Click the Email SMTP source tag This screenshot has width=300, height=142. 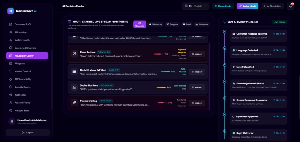click(x=114, y=70)
